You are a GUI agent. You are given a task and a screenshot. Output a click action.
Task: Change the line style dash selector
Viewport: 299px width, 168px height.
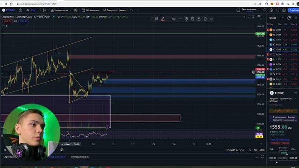coord(180,19)
